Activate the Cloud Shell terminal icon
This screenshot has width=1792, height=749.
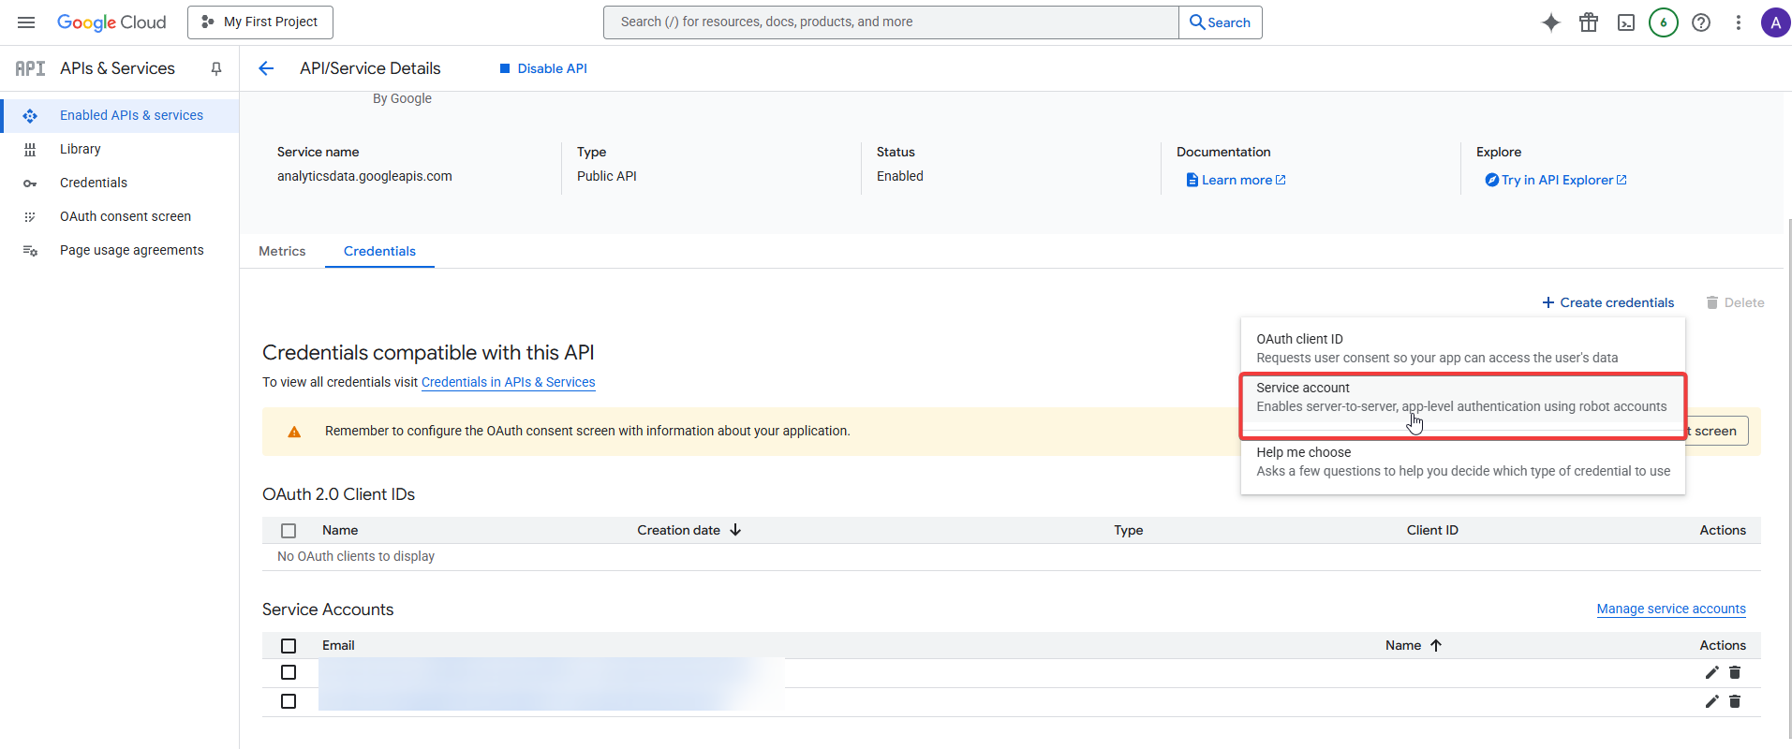coord(1626,22)
